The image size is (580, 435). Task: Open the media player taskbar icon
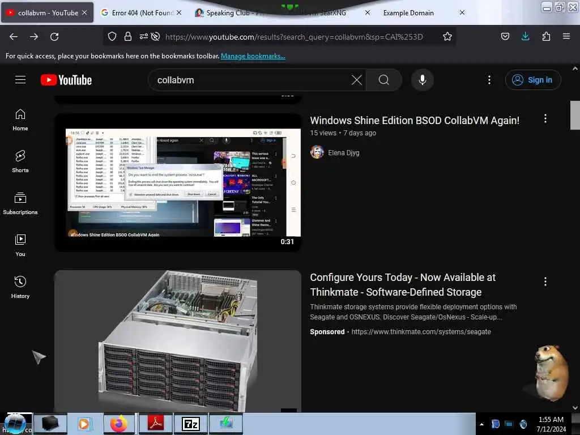[x=84, y=424]
